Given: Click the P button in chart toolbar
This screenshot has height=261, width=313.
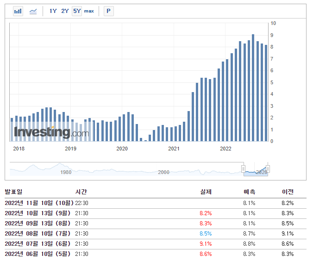Looking at the screenshot, I should (108, 11).
